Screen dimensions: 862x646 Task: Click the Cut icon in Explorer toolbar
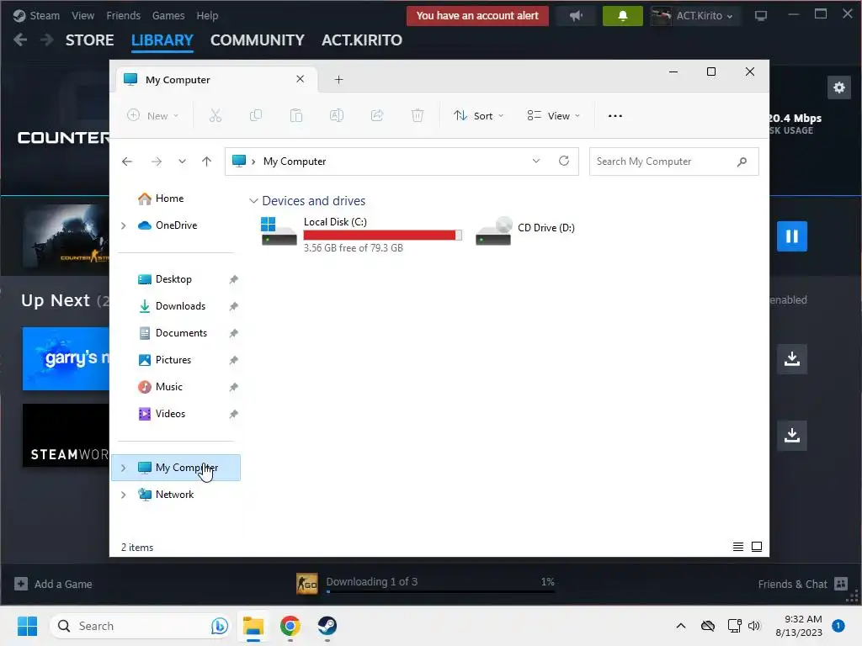click(215, 115)
